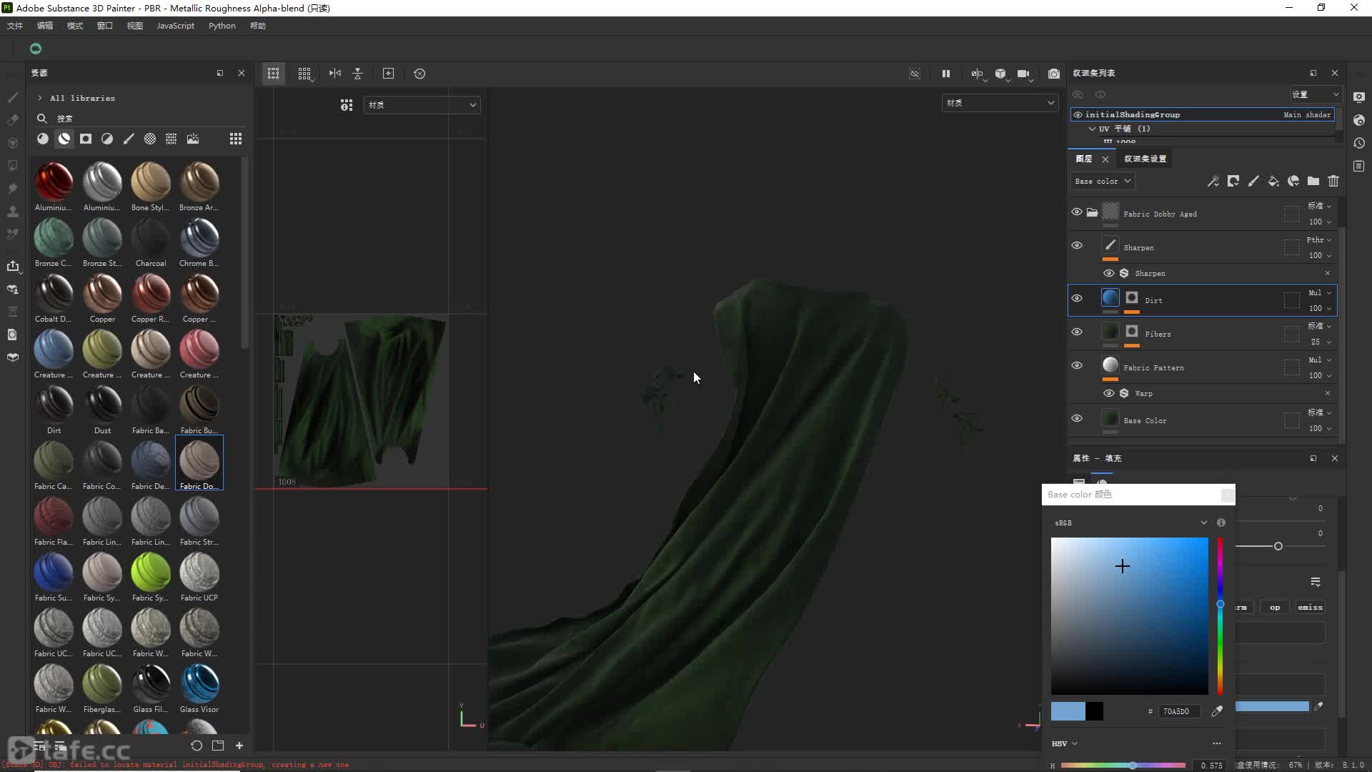Add effect using the magic wand icon
1372x772 pixels.
click(1213, 181)
